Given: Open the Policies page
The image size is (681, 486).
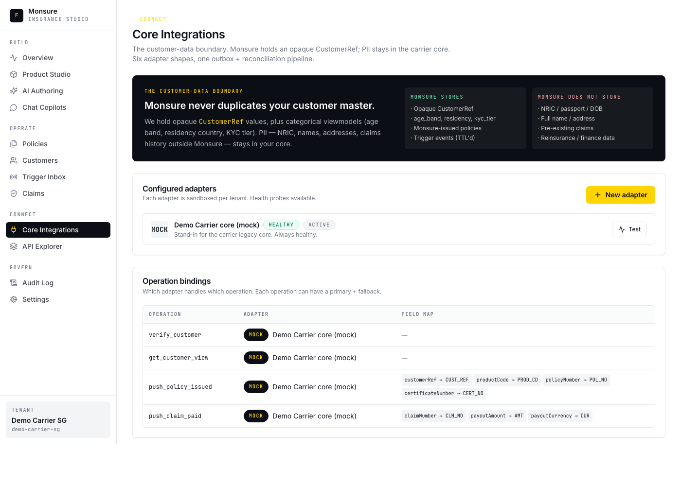Looking at the screenshot, I should click(x=35, y=144).
